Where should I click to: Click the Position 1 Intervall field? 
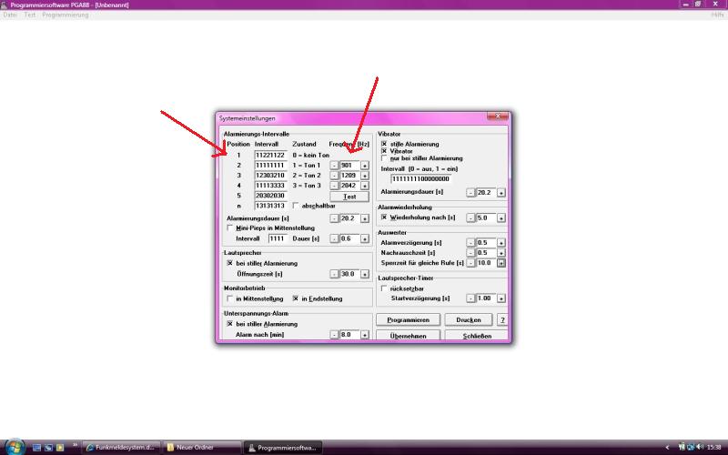click(269, 155)
